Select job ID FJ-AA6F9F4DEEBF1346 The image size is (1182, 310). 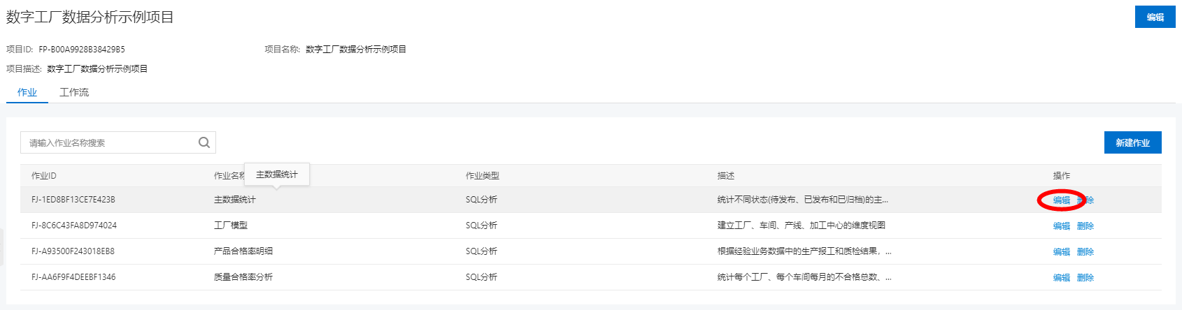tap(73, 277)
